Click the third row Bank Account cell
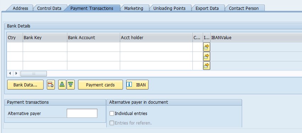 tap(94, 66)
